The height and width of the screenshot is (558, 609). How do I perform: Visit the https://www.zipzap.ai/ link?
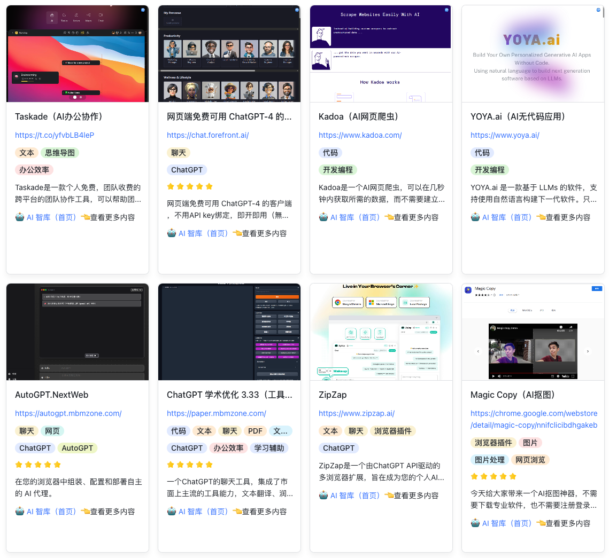tap(357, 413)
